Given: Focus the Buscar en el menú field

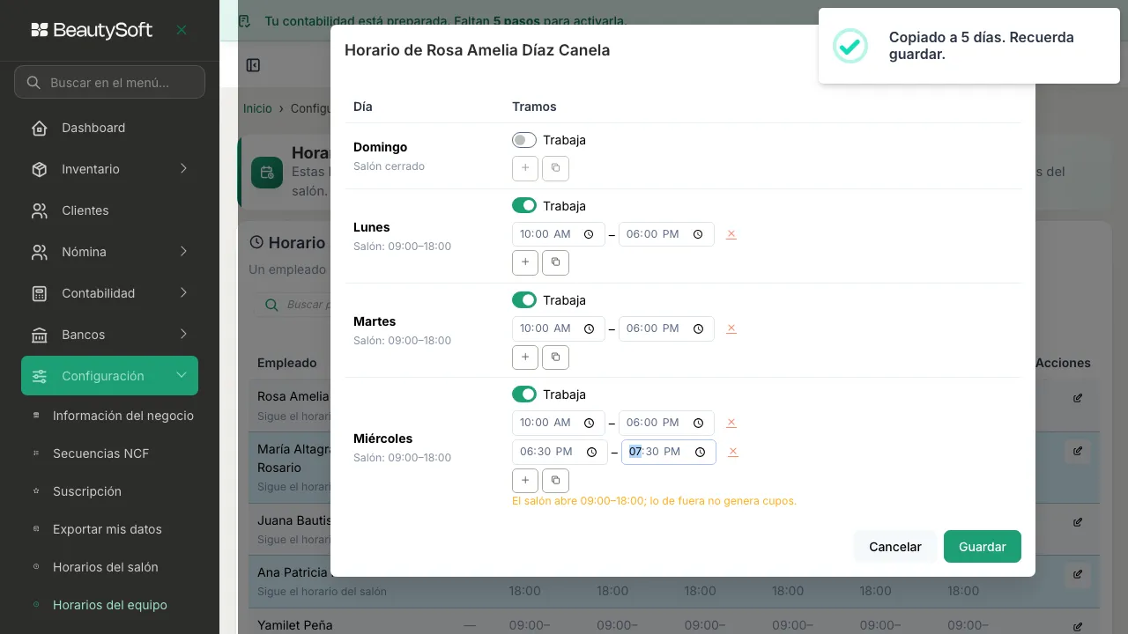Looking at the screenshot, I should click(109, 82).
